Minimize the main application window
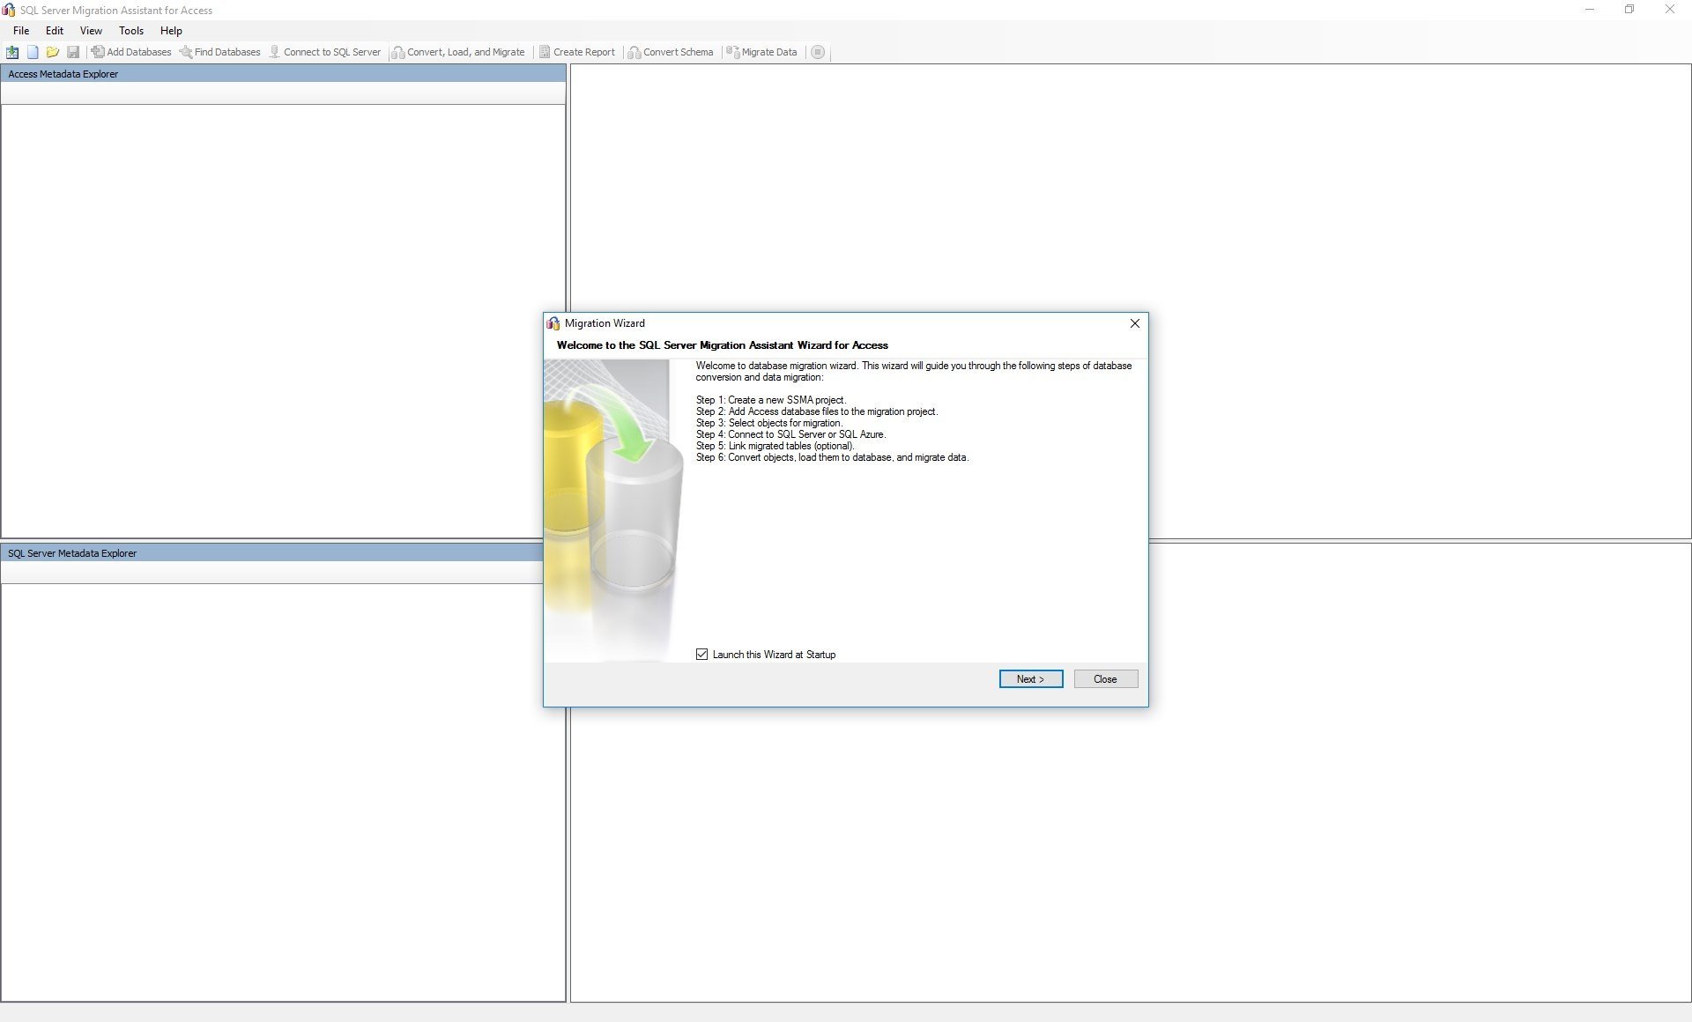 pyautogui.click(x=1590, y=10)
